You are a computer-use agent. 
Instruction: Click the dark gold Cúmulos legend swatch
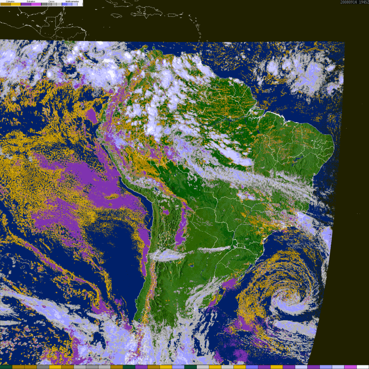5,4
